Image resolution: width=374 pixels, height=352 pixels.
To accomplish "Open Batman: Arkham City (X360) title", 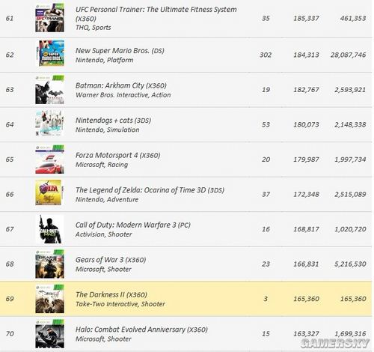I will pos(121,85).
